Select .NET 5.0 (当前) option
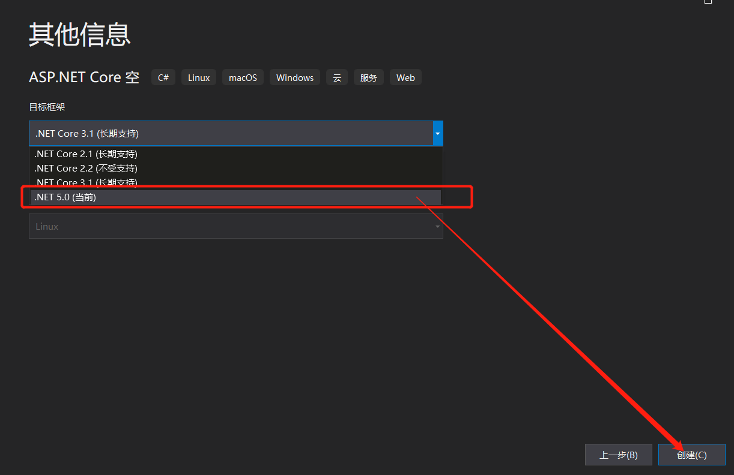Screen dimensions: 734x475 click(236, 197)
